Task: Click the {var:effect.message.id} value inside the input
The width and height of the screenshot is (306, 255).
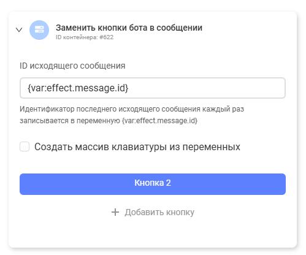Action: (78, 88)
